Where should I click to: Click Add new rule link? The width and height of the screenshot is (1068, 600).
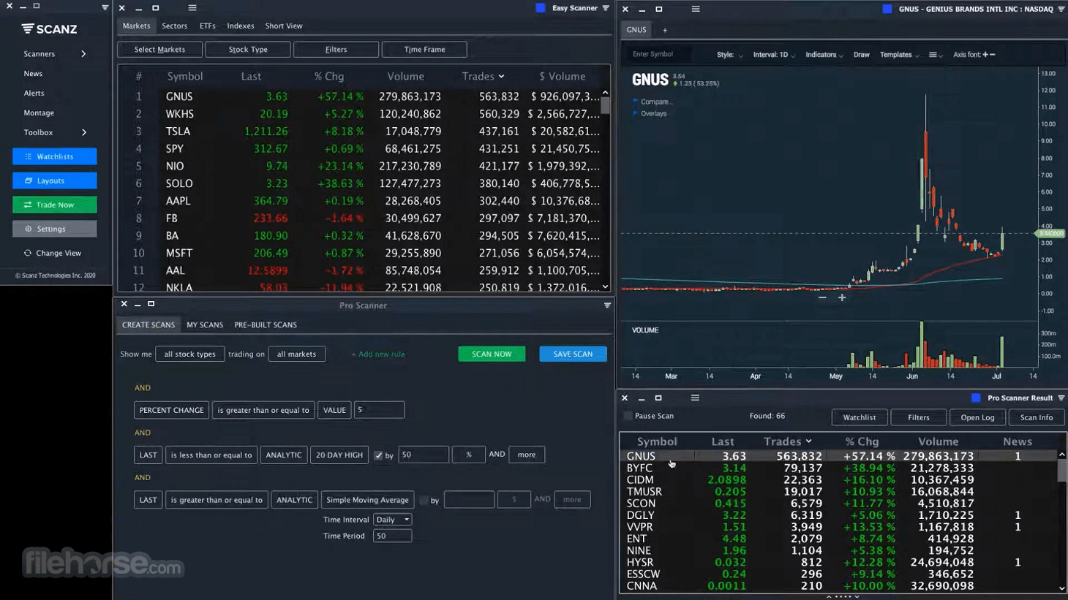378,354
